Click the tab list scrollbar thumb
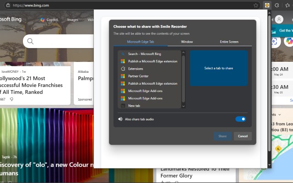Screen dimensions: 293x183 [x=183, y=79]
